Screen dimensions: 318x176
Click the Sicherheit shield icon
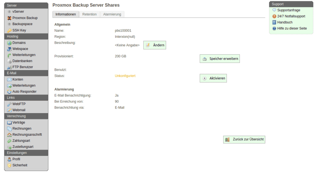pos(9,165)
